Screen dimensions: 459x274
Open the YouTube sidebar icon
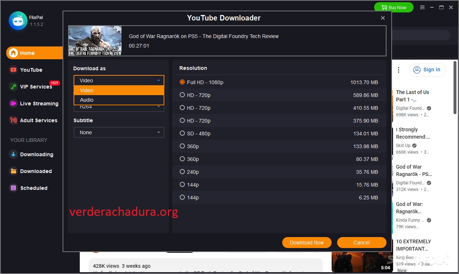click(x=14, y=70)
